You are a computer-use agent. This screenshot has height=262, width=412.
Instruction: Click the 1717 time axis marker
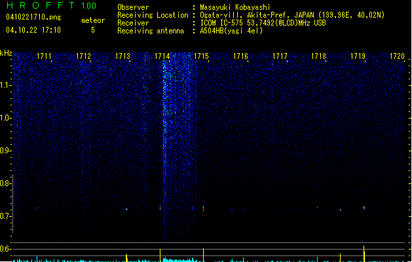(280, 56)
